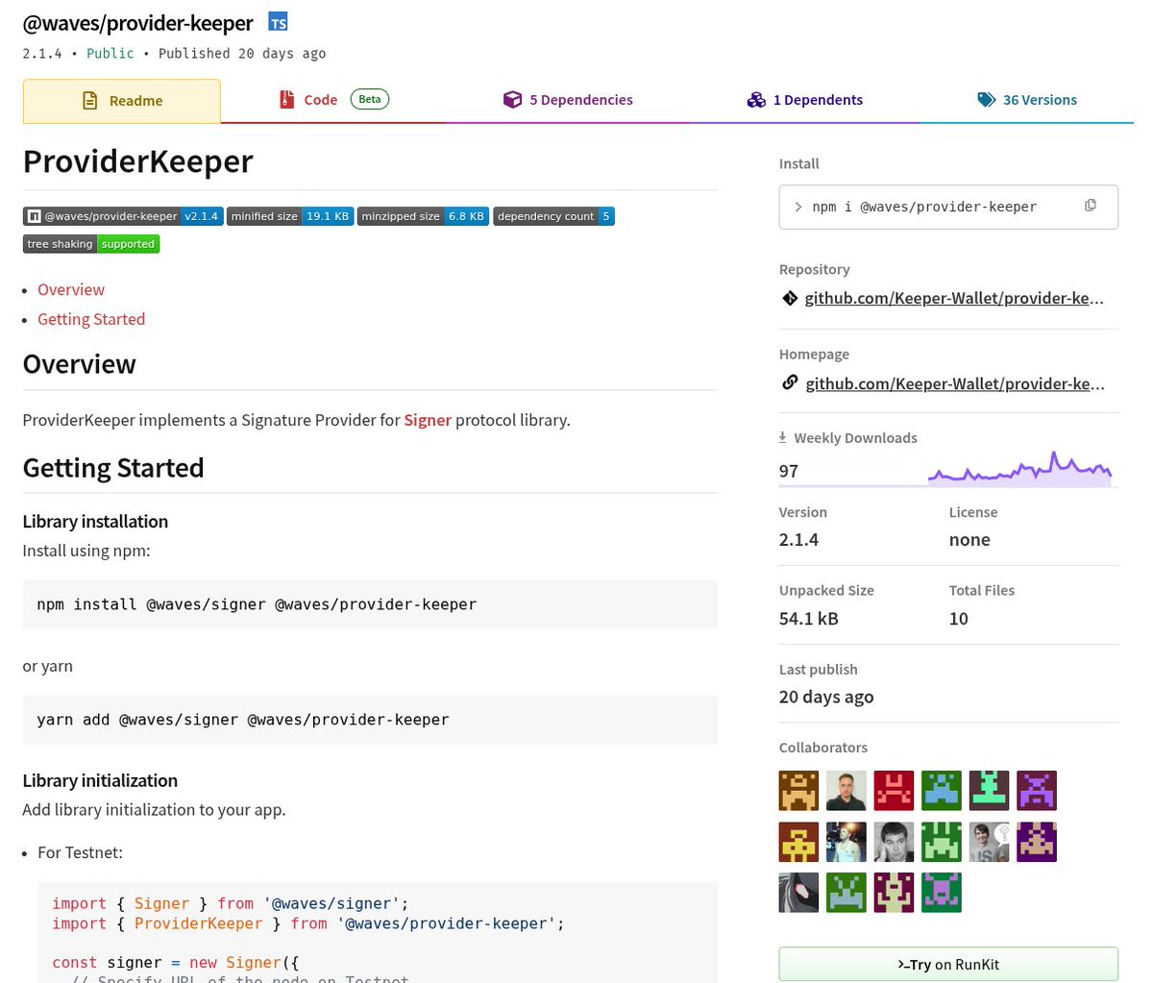Viewport: 1153px width, 983px height.
Task: Open the Repository GitHub link
Action: (x=954, y=298)
